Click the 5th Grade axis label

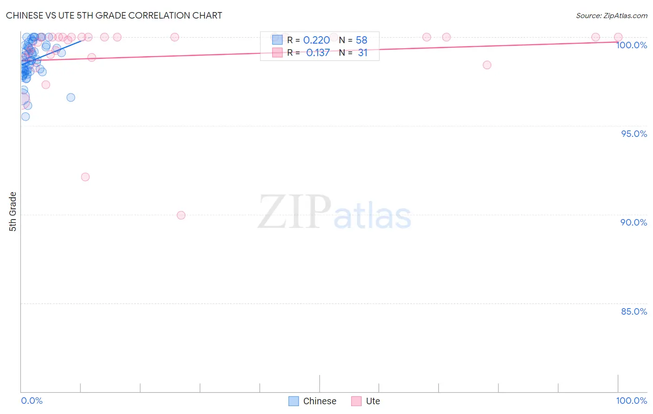click(13, 211)
